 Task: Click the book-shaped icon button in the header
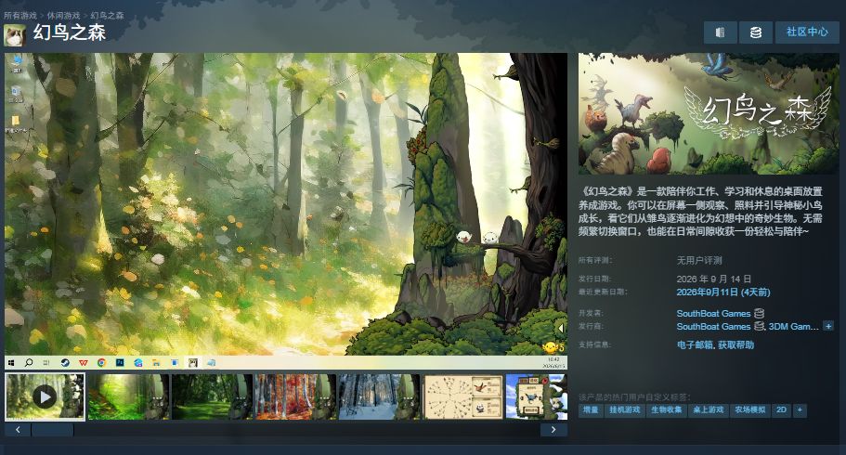(720, 32)
